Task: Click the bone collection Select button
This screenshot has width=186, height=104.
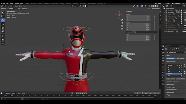Action: click(x=178, y=79)
